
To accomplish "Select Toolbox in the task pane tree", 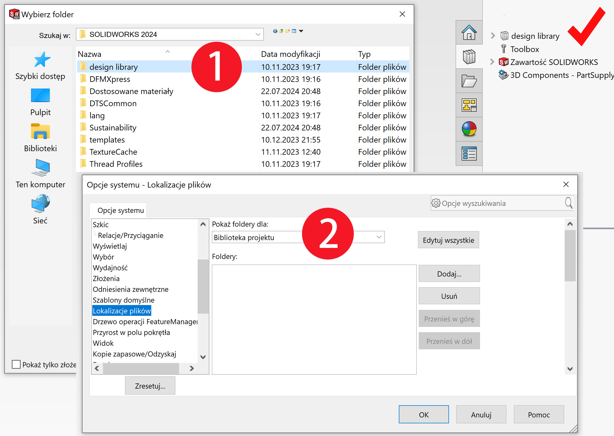I will click(520, 49).
